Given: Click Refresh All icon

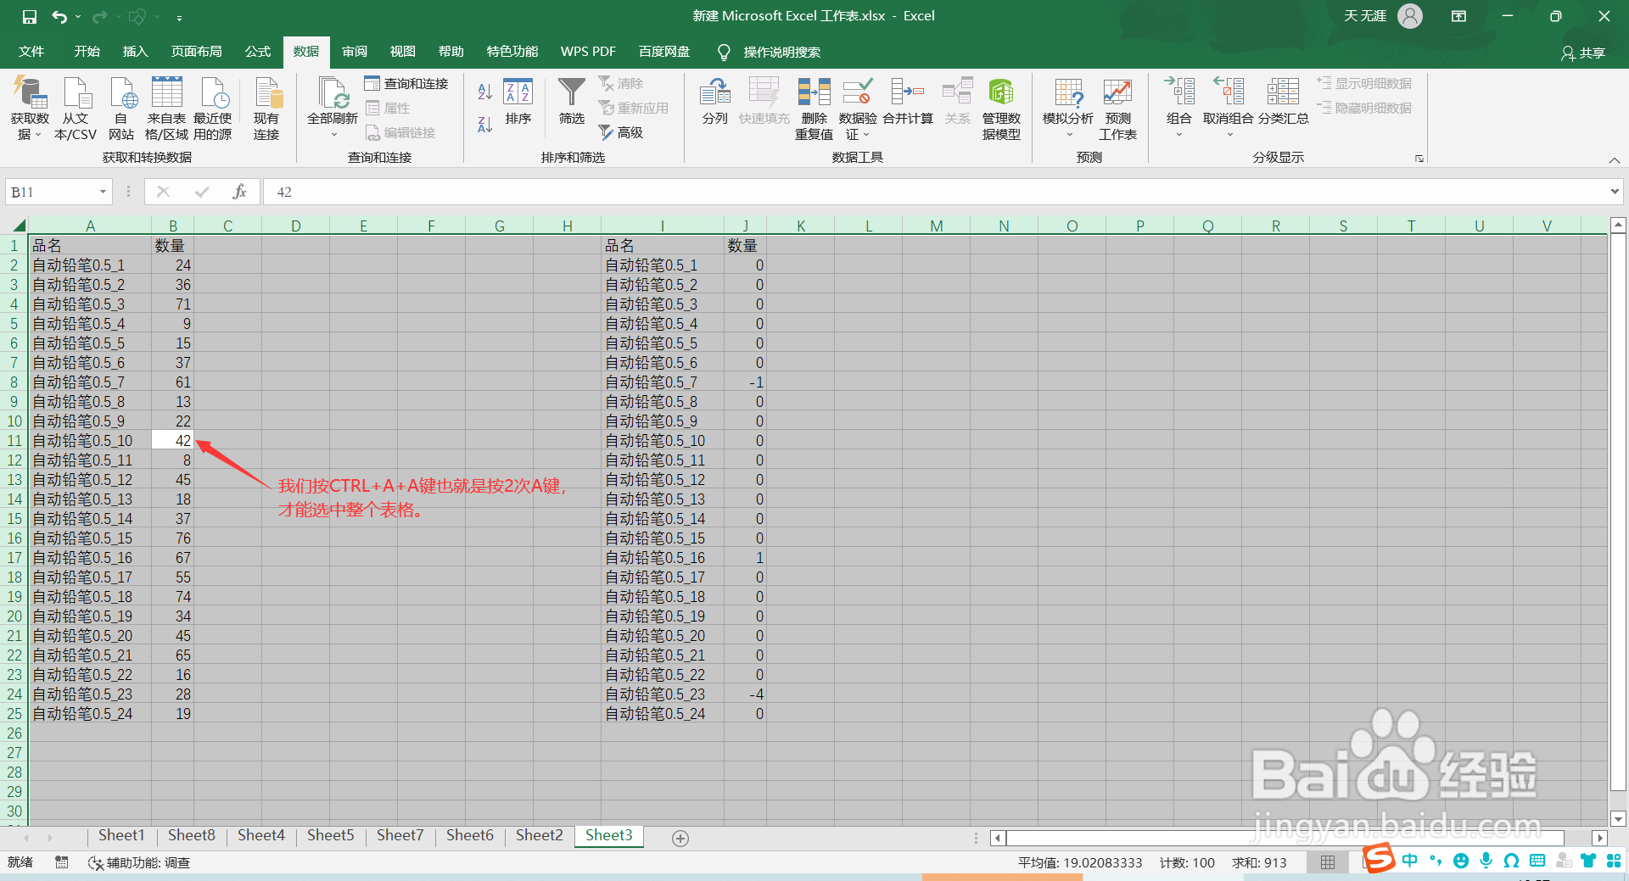Looking at the screenshot, I should (x=333, y=93).
